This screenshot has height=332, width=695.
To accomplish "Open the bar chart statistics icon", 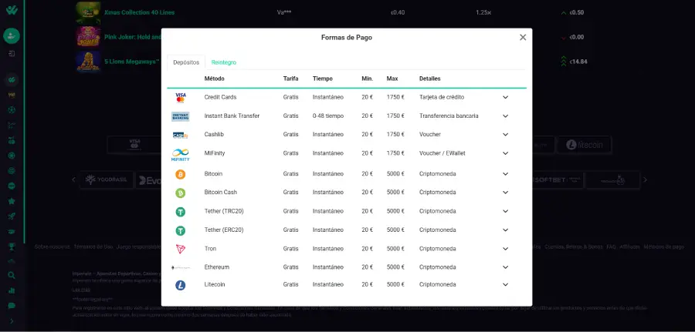I will tap(12, 290).
